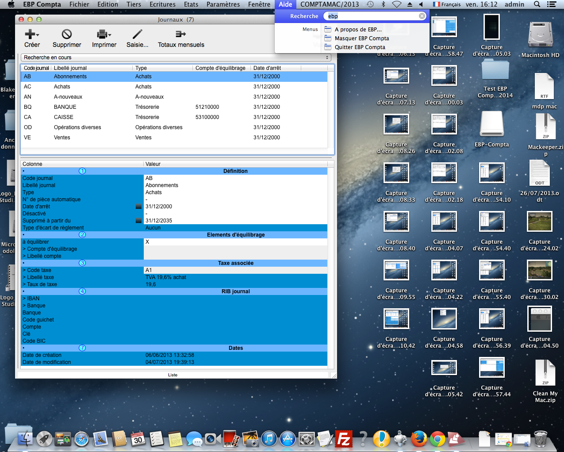Click section 3 Taxe associée badge

point(82,263)
